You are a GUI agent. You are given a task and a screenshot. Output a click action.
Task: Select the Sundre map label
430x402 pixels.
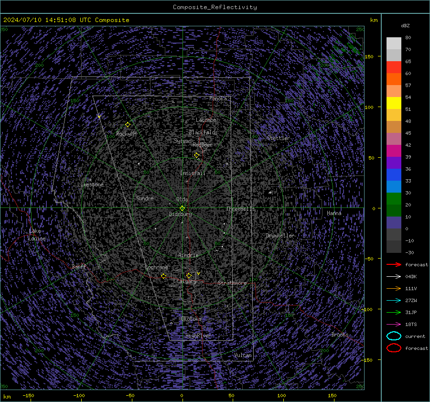tap(145, 198)
